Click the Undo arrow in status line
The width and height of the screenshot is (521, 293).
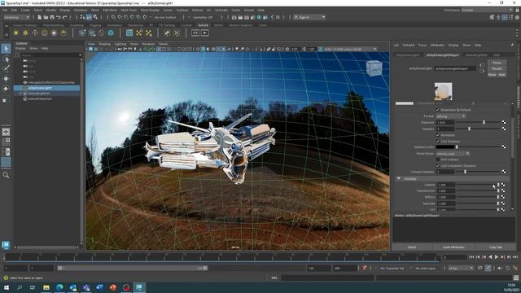(59, 17)
